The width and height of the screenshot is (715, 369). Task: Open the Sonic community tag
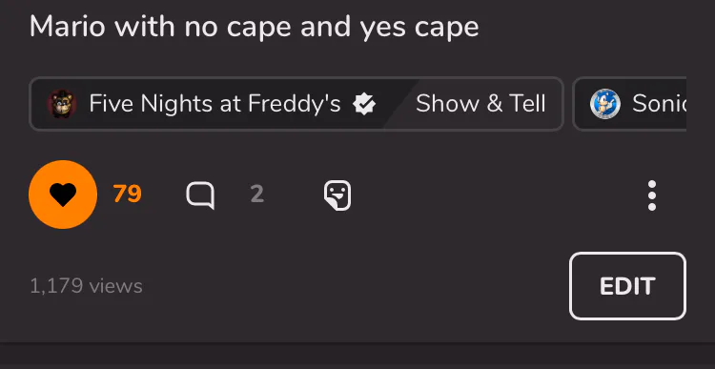pos(630,104)
